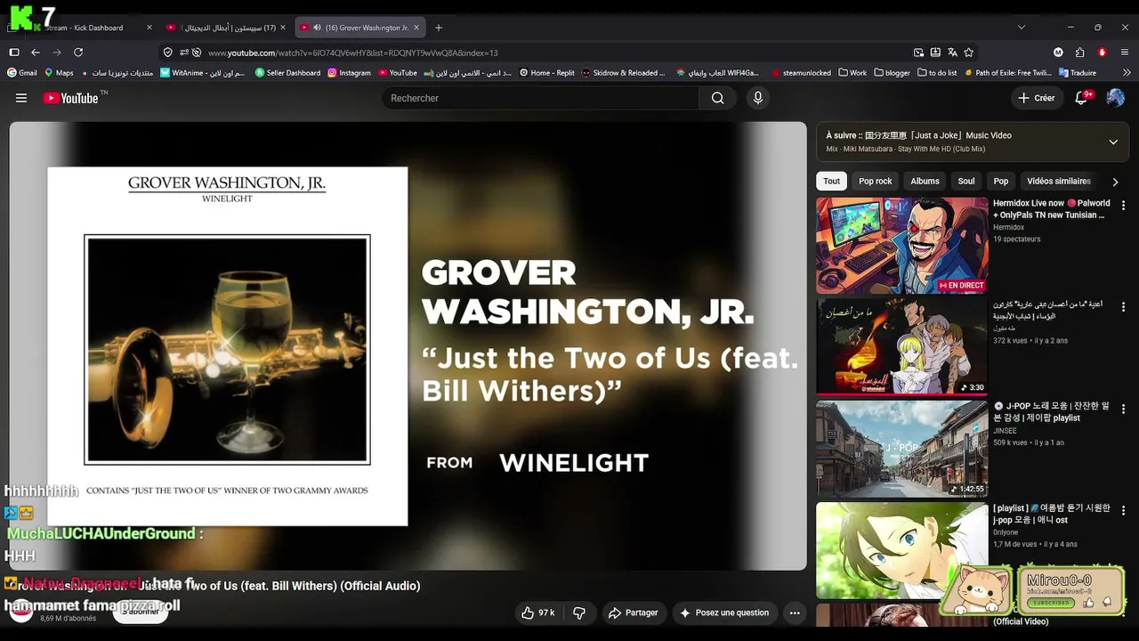This screenshot has width=1139, height=641.
Task: Open the to do list bookmarks folder
Action: pos(937,73)
